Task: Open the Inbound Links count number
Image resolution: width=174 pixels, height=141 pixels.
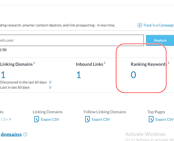Action: click(79, 75)
